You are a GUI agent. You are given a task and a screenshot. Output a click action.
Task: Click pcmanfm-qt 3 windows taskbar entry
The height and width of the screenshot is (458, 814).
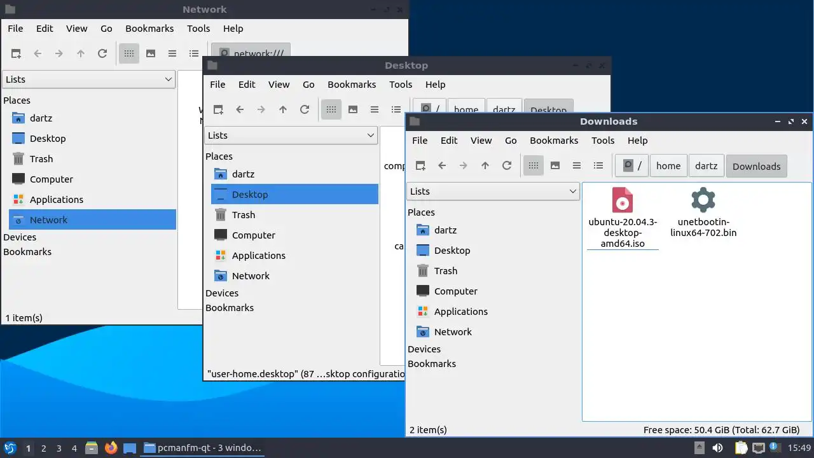(x=202, y=448)
